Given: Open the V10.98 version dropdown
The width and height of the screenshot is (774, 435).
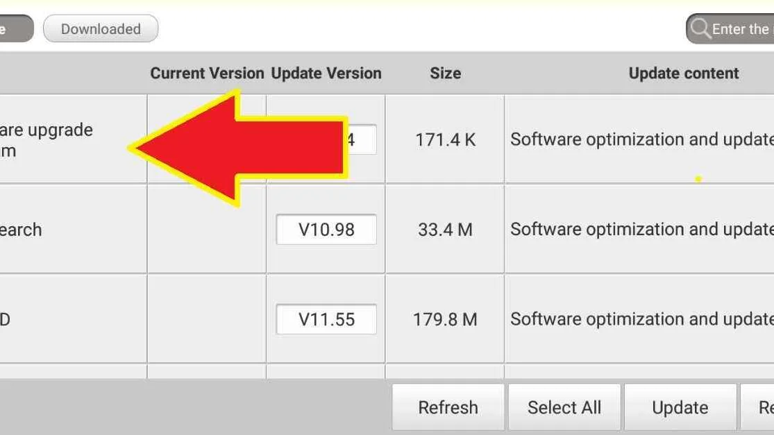Looking at the screenshot, I should point(326,230).
